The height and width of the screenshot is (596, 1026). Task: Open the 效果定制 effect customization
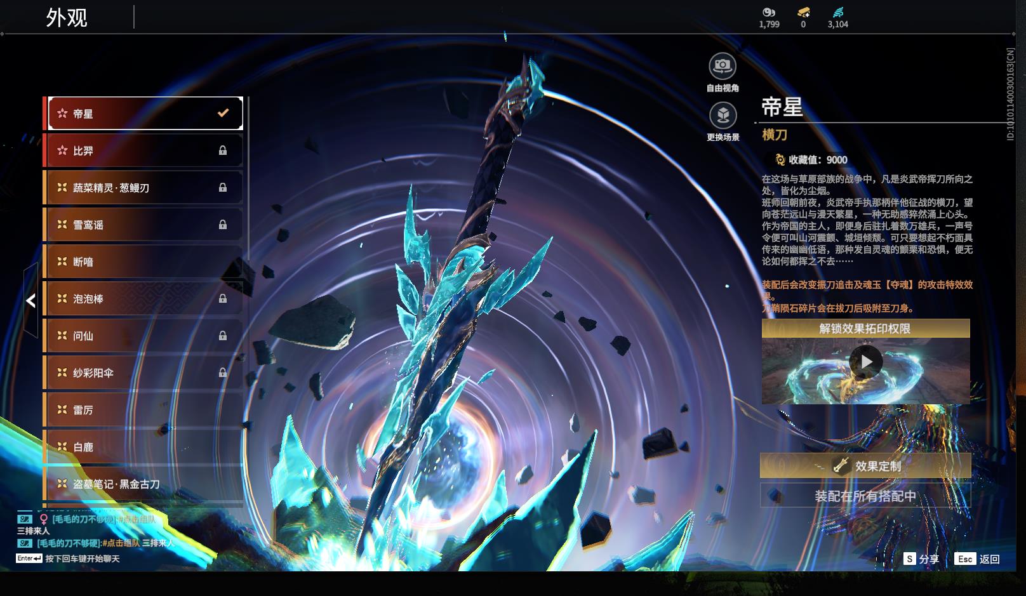pos(865,466)
